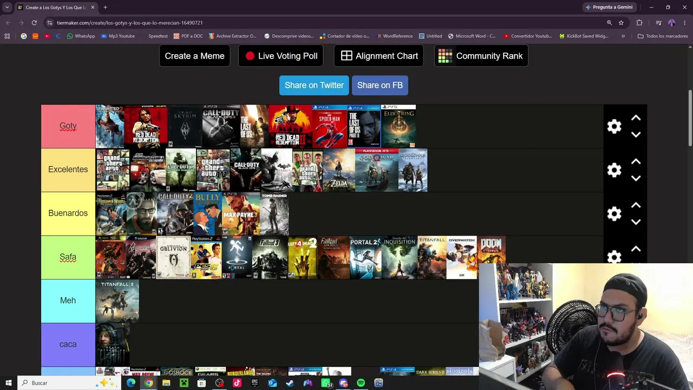Screen dimensions: 693x390
Task: Share the tier list on Twitter
Action: (314, 85)
